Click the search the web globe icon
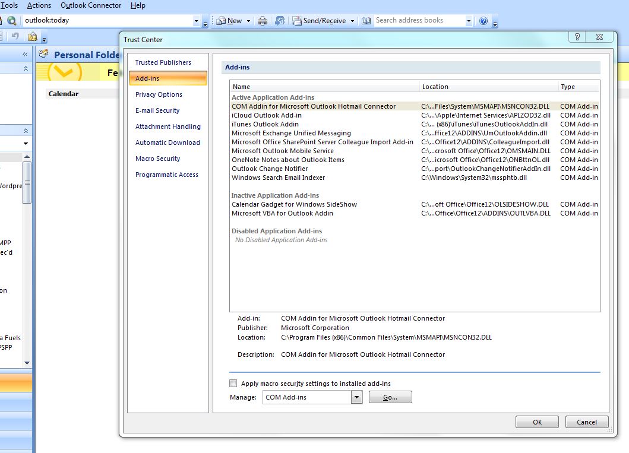Image resolution: width=629 pixels, height=453 pixels. pyautogui.click(x=12, y=20)
